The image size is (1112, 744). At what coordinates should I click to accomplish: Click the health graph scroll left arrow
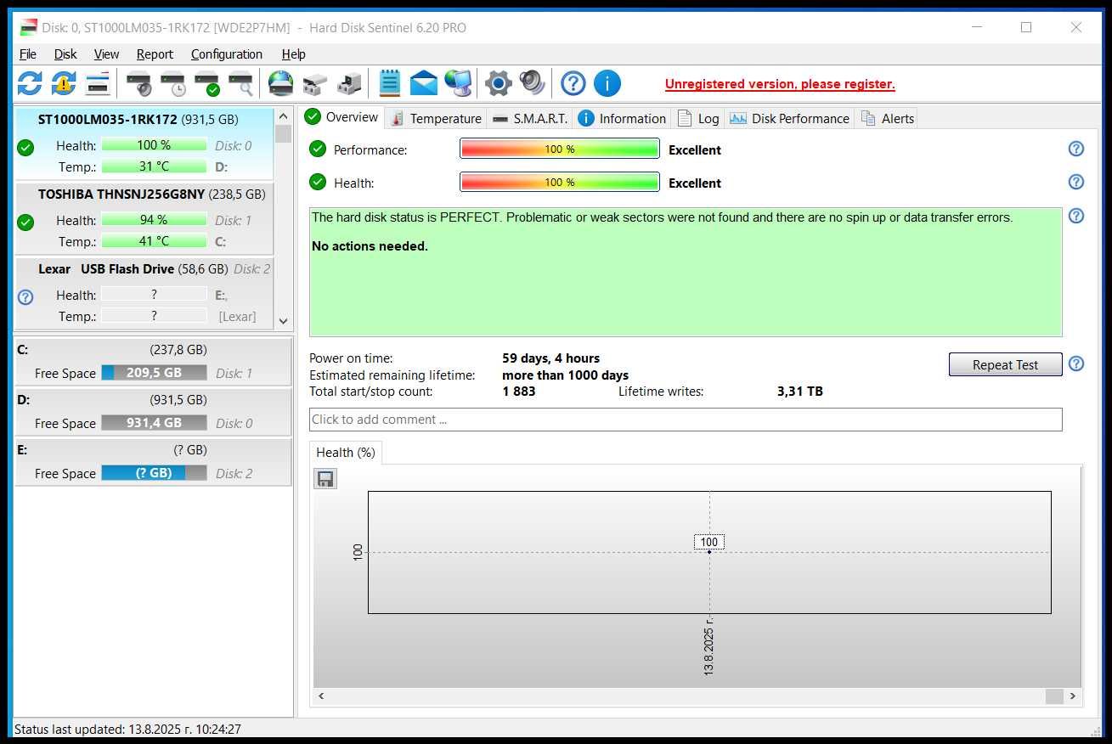(321, 696)
